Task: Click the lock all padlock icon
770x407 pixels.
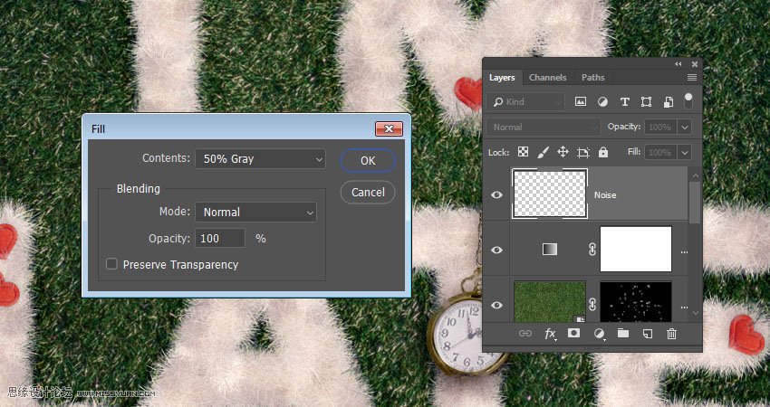Action: tap(603, 153)
